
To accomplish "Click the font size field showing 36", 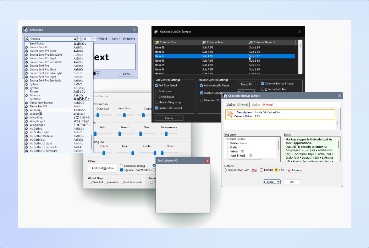I will coord(87,39).
